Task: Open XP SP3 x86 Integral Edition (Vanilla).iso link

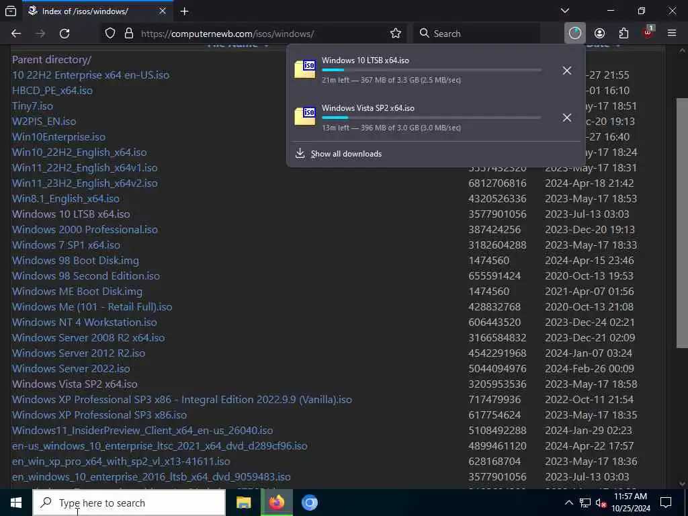Action: [182, 399]
